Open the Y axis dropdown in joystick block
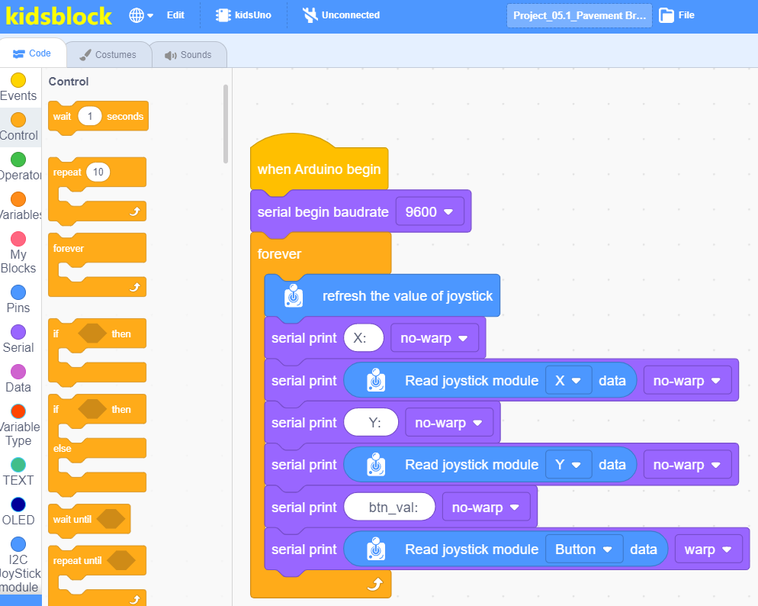This screenshot has height=606, width=758. click(x=568, y=465)
